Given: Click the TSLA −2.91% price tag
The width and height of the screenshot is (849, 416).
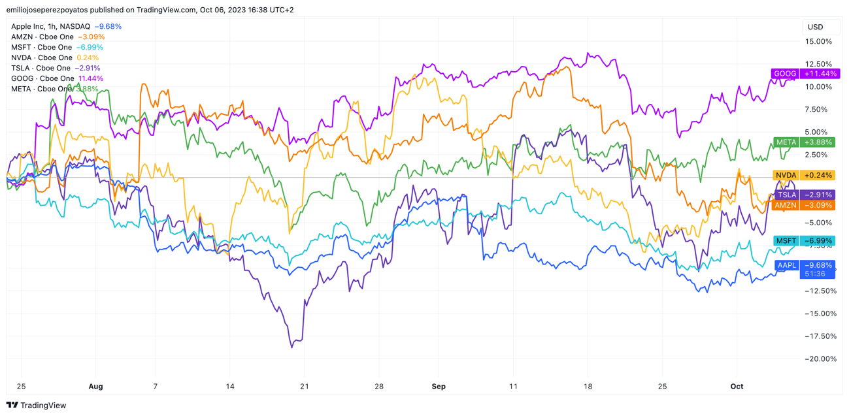Looking at the screenshot, I should click(803, 195).
